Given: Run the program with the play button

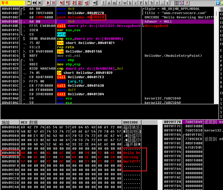Looking at the screenshot, I should (48, 3).
